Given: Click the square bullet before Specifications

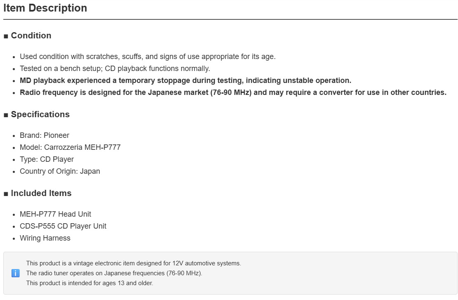Looking at the screenshot, I should (x=6, y=115).
